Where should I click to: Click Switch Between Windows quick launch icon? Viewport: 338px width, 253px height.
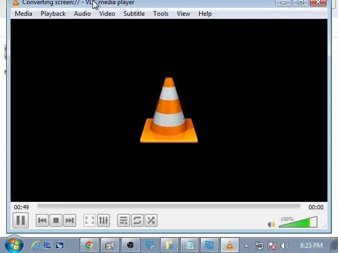click(60, 245)
